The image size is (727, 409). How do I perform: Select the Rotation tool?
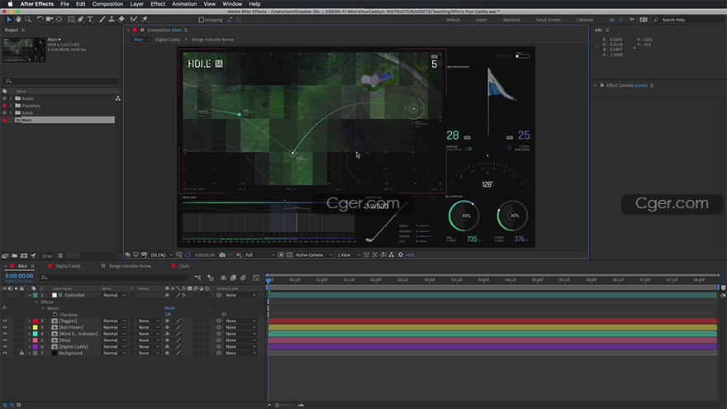40,20
